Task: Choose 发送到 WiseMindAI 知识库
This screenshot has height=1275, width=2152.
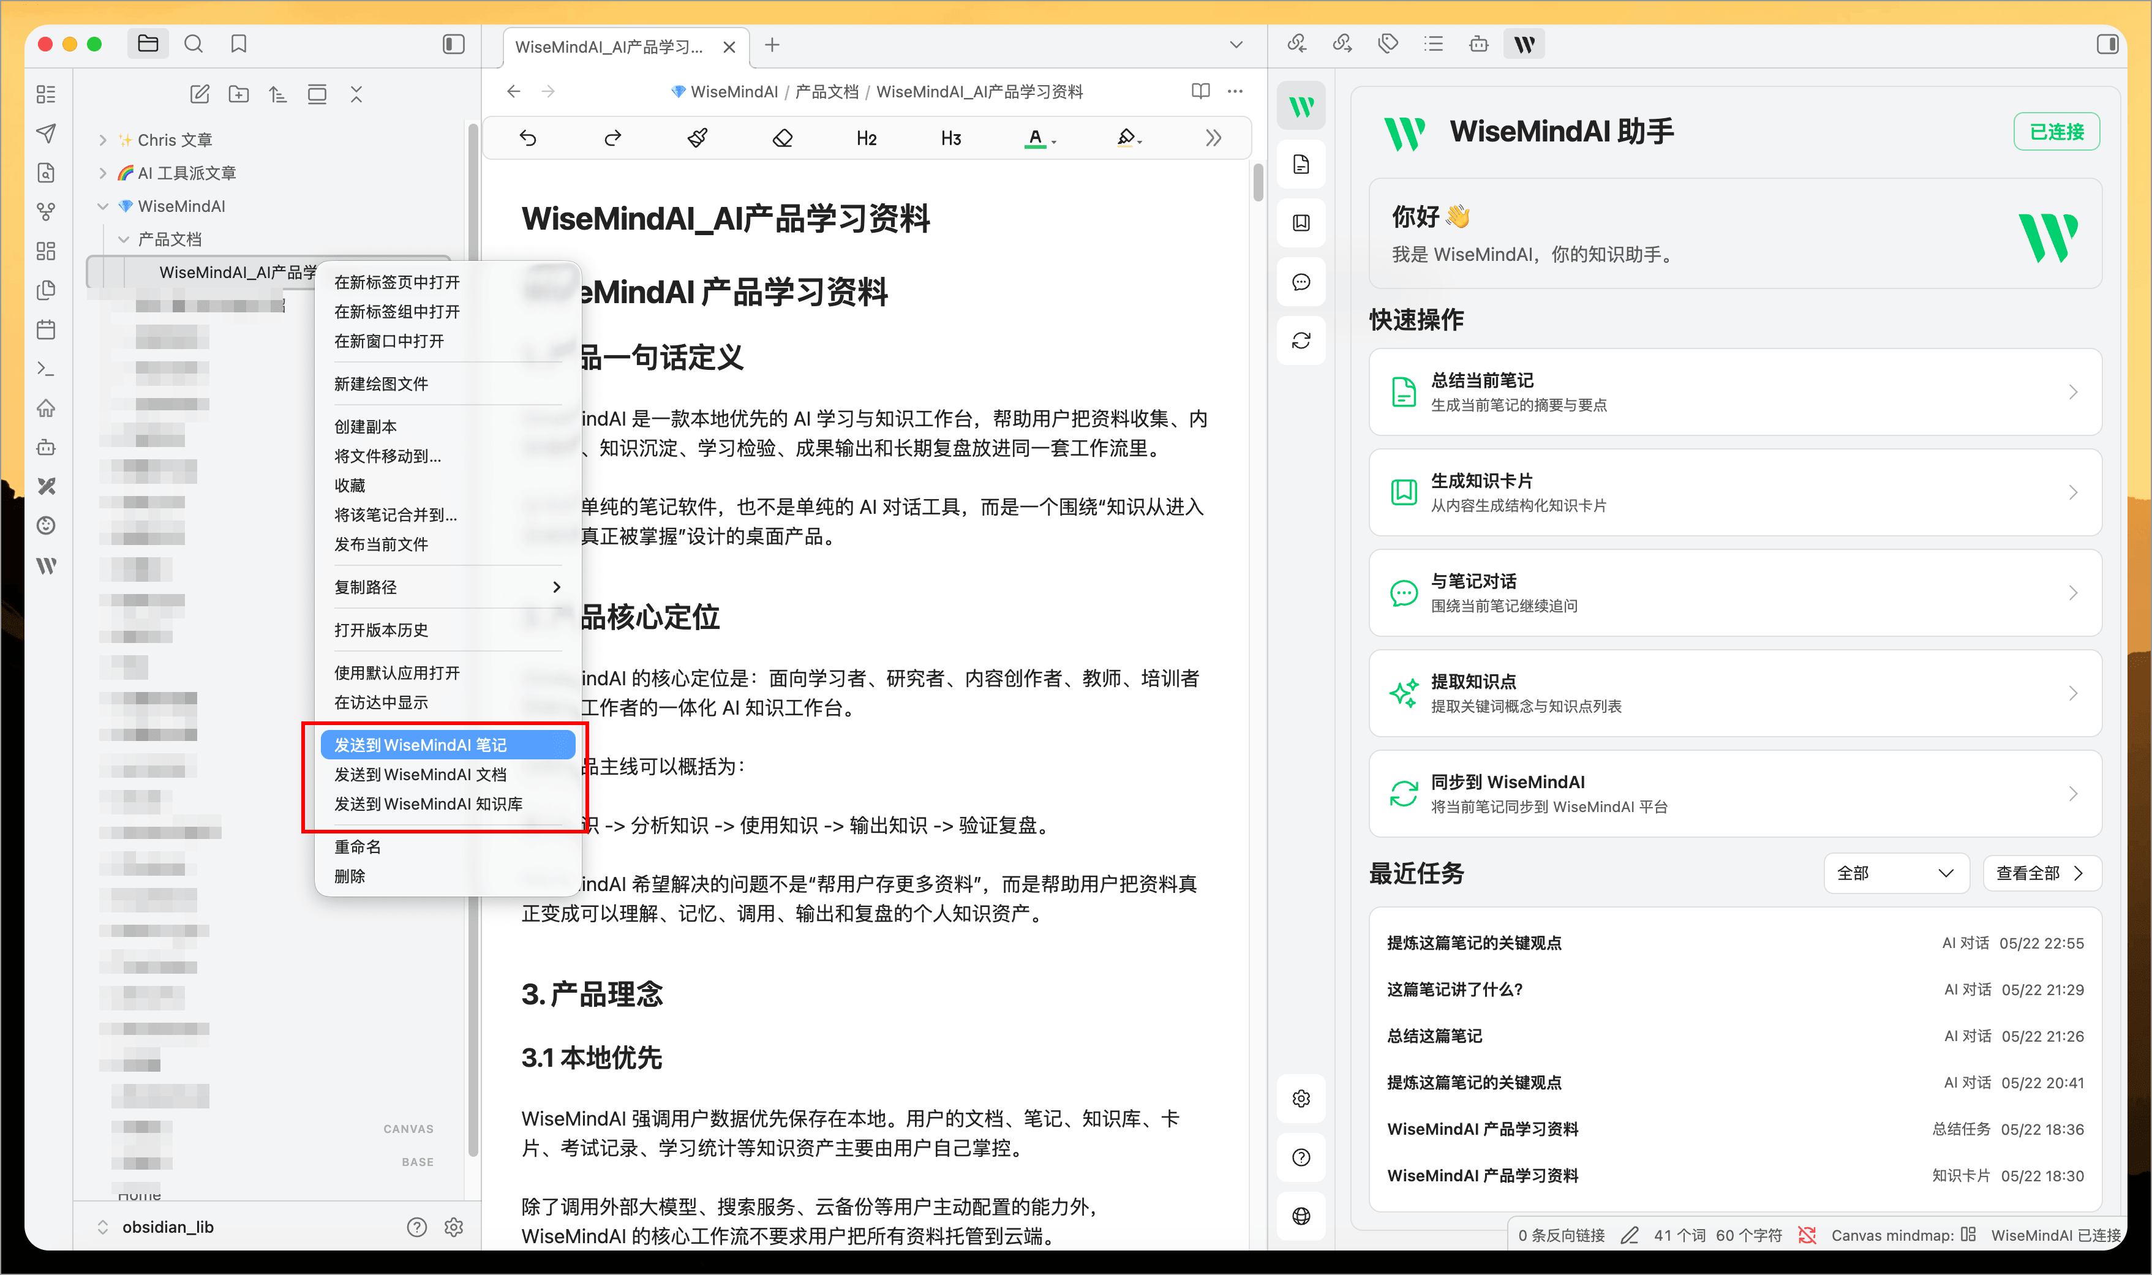Action: 448,804
